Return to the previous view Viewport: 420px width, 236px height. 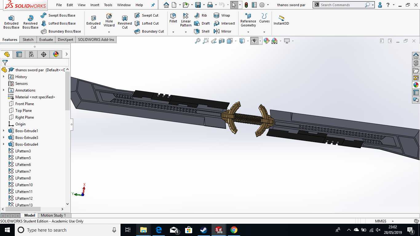(214, 41)
